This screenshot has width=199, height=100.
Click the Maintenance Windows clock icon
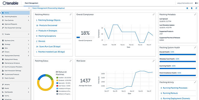click(3, 63)
